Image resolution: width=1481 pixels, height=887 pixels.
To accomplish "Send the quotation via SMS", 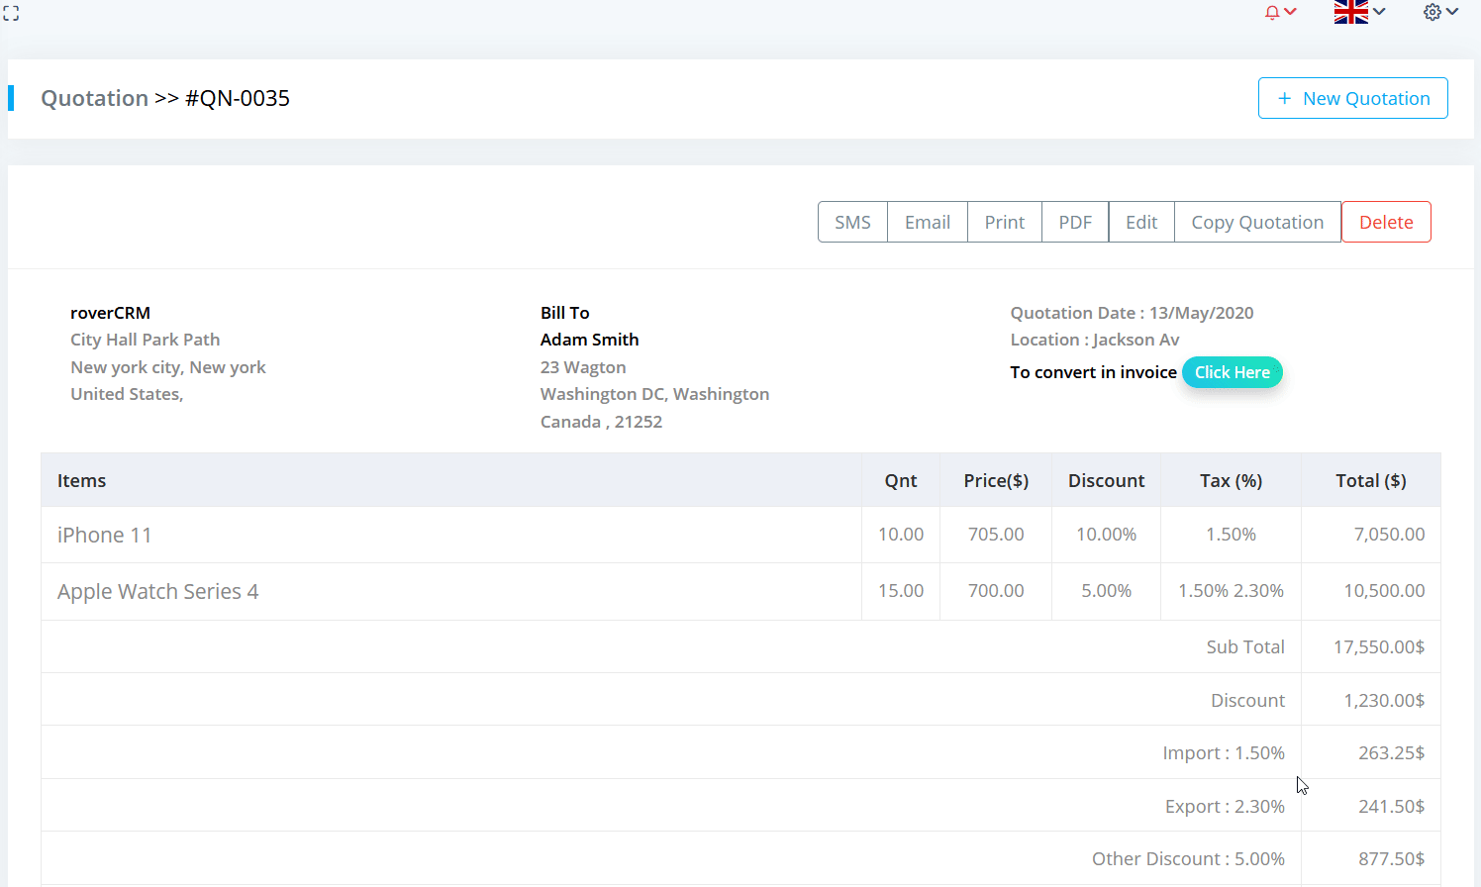I will [x=852, y=222].
